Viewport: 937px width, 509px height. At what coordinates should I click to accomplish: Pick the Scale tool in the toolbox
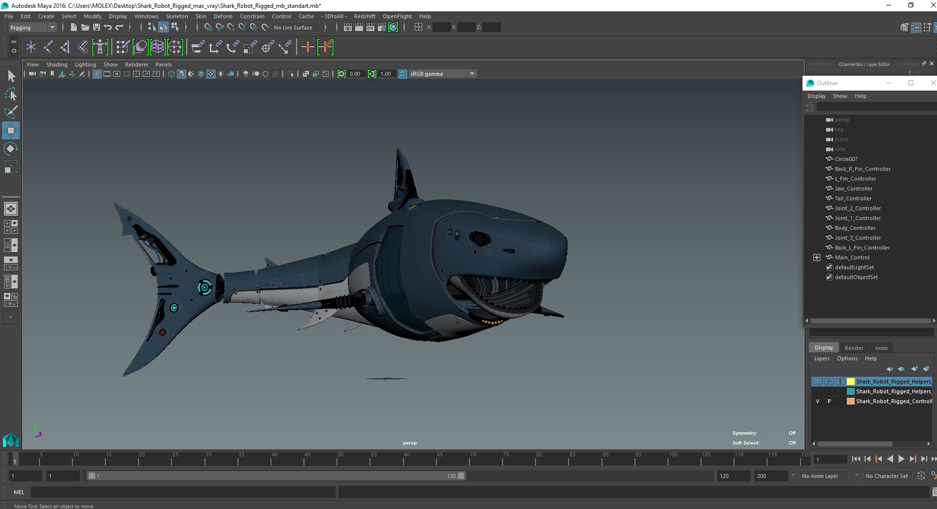10,167
